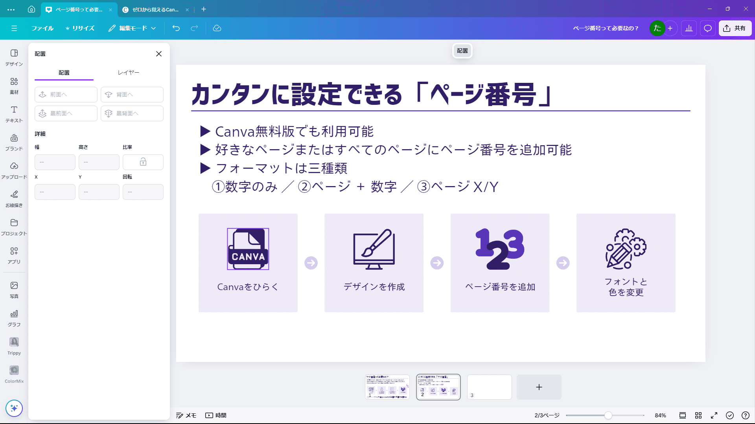Open the テキスト sidebar panel
755x424 pixels.
14,114
